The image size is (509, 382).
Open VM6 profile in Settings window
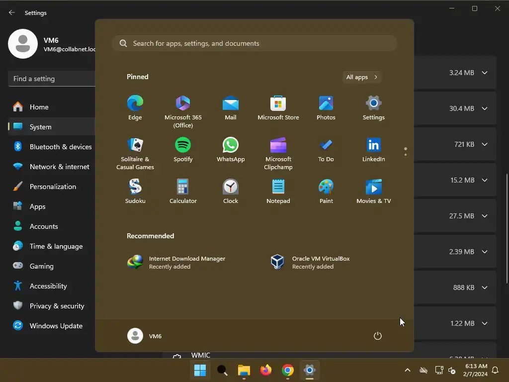[52, 44]
